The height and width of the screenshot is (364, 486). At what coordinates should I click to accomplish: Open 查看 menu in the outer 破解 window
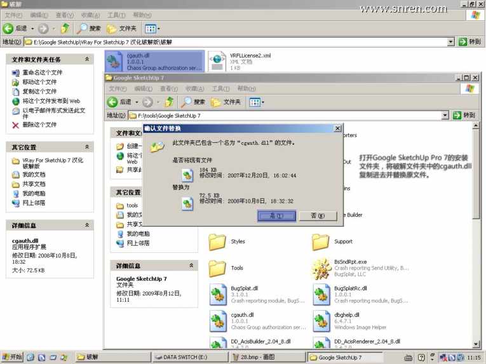[65, 15]
